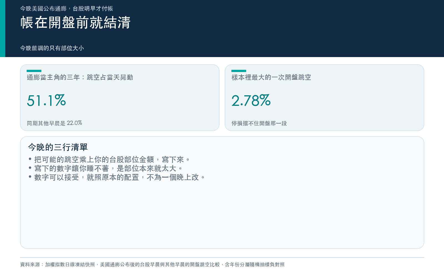Click the heading 今晚的三行清單
Image resolution: width=444 pixels, height=277 pixels.
click(x=58, y=147)
